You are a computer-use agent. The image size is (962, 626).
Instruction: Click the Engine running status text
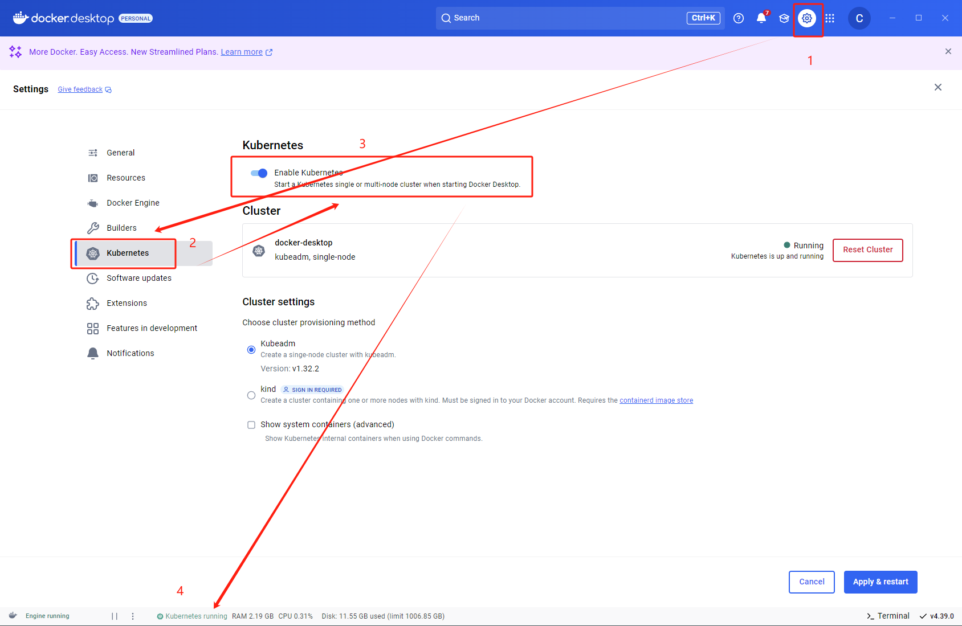pos(47,616)
